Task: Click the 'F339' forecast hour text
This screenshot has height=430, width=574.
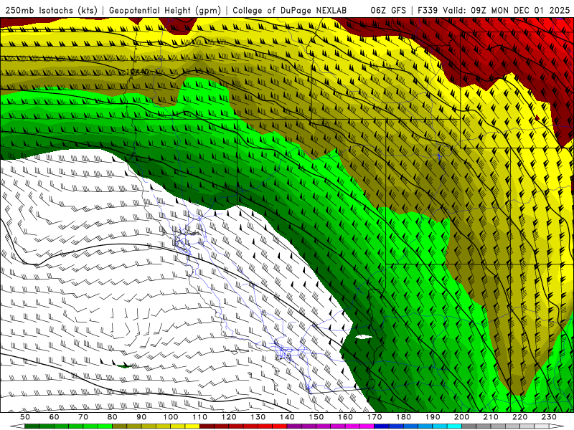Action: coord(428,10)
